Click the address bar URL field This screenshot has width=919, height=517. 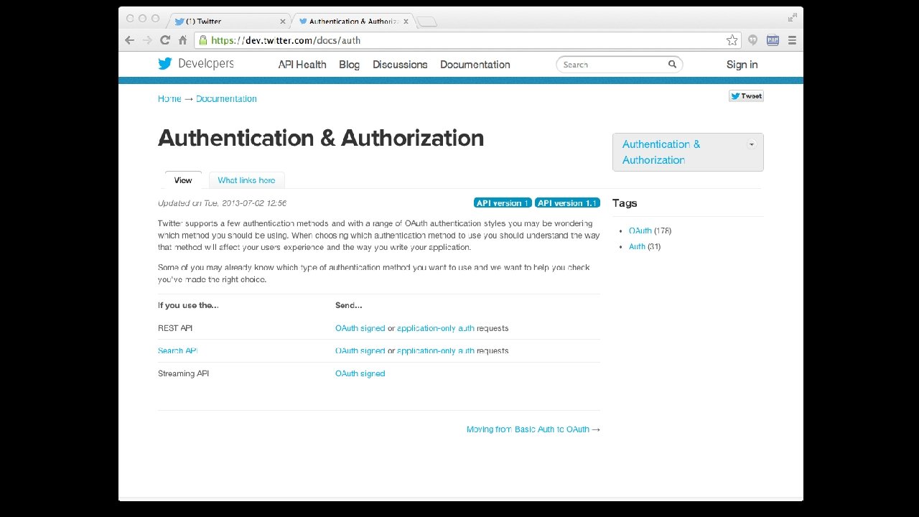(467, 40)
